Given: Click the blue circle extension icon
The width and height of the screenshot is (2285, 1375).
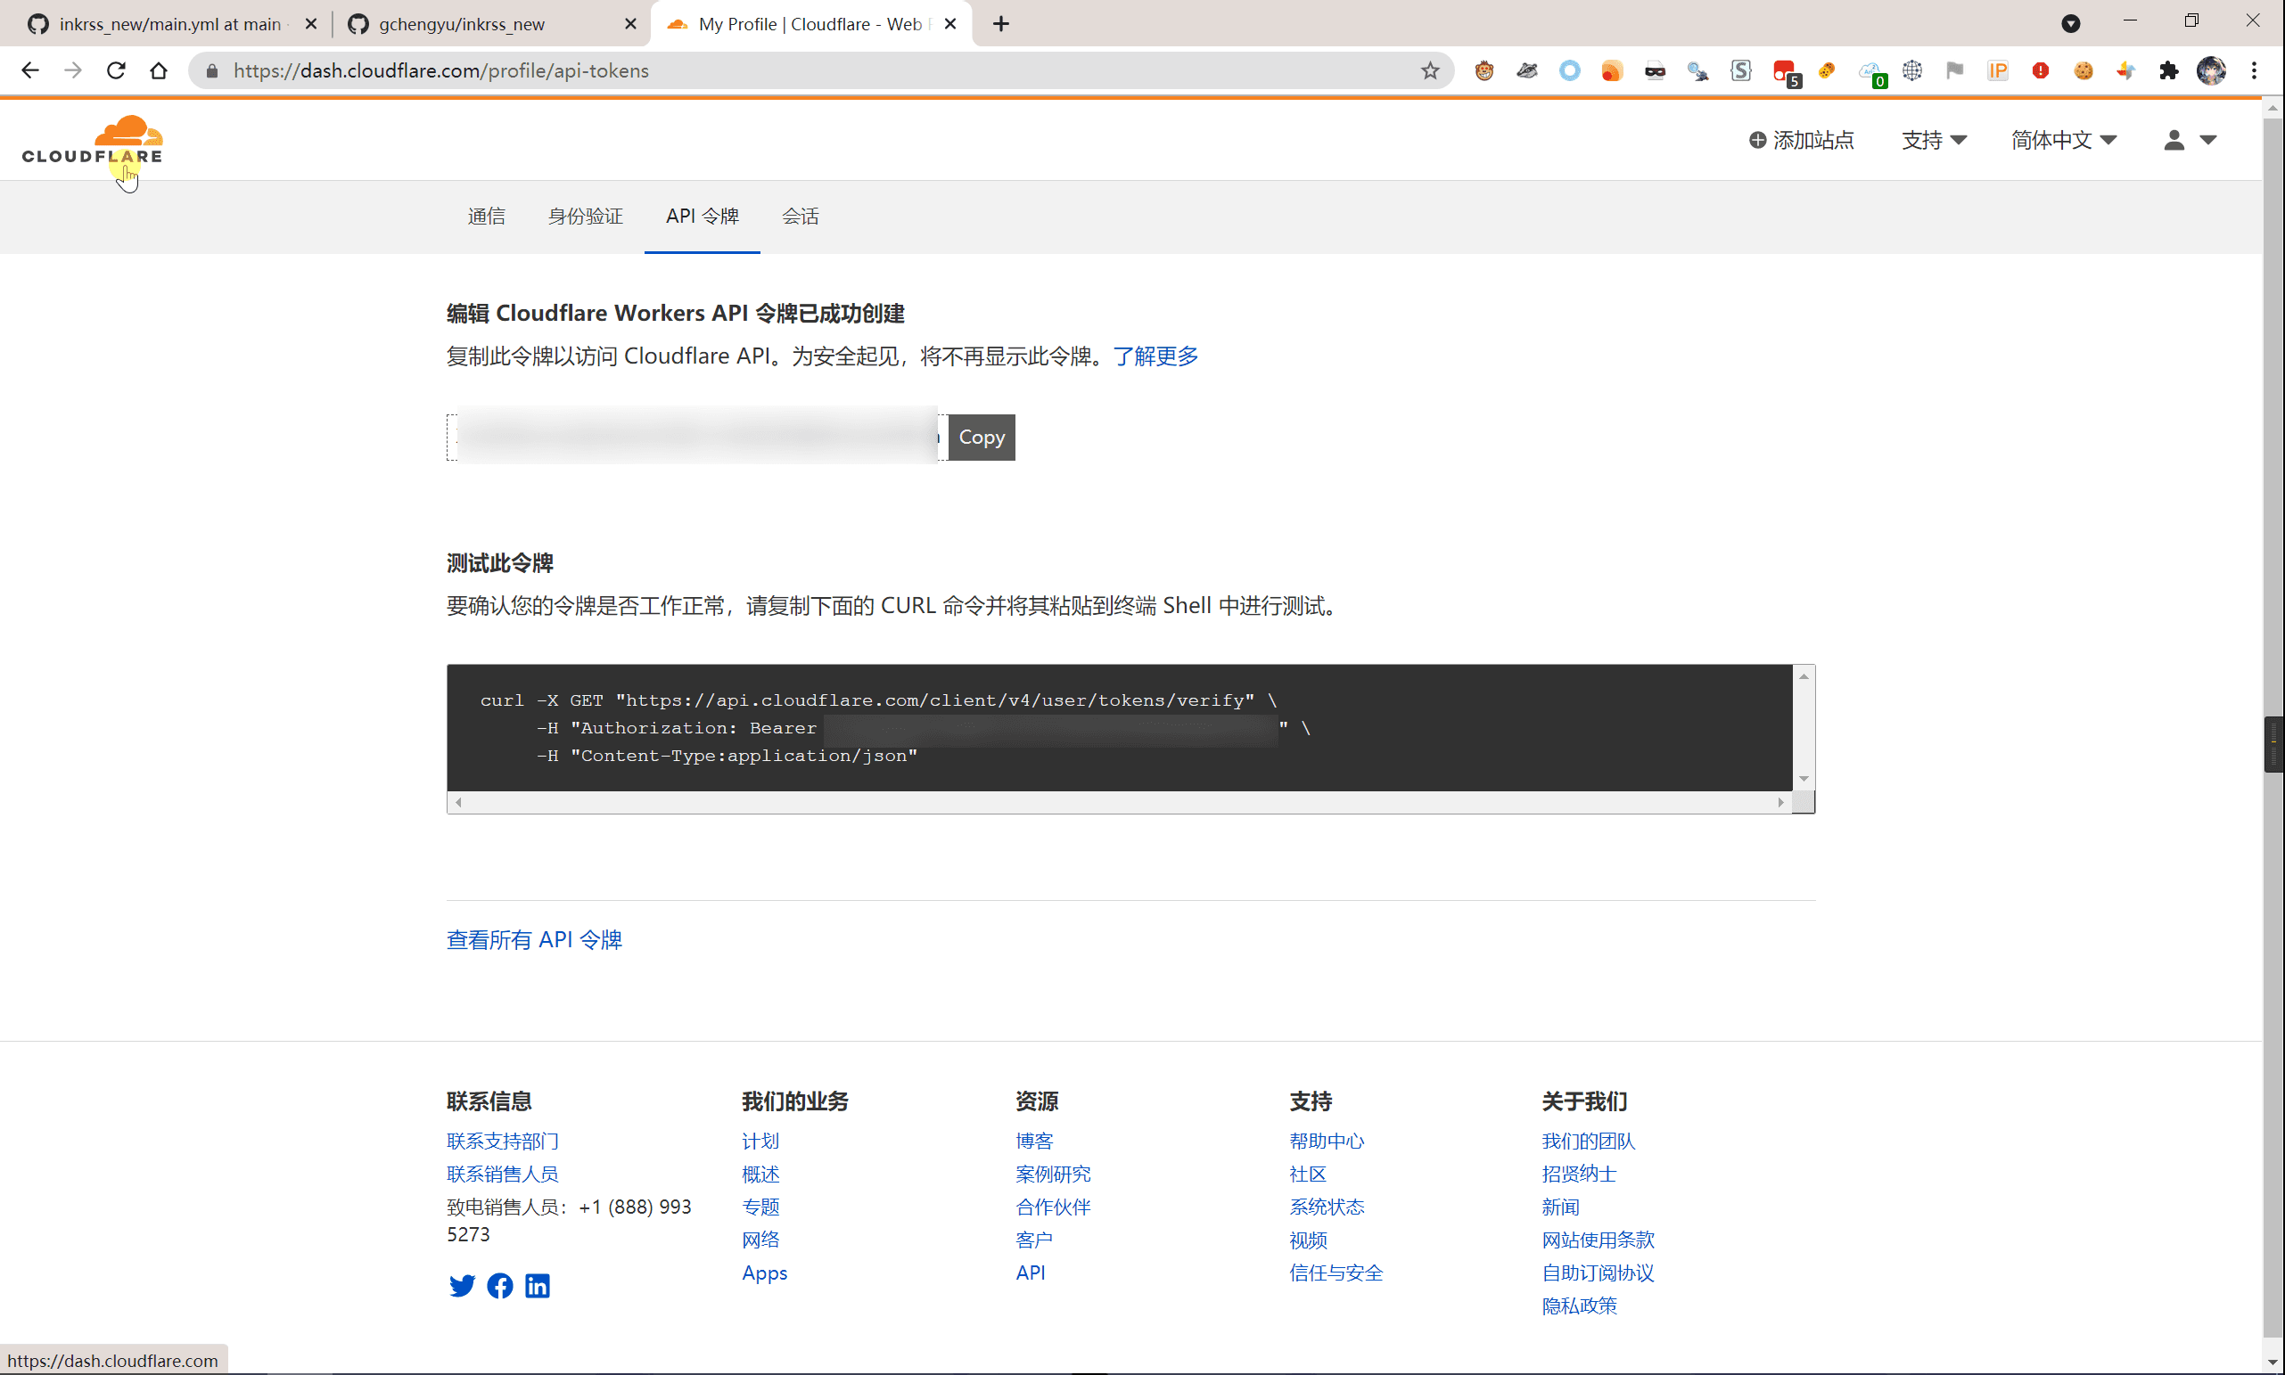Looking at the screenshot, I should point(1569,70).
